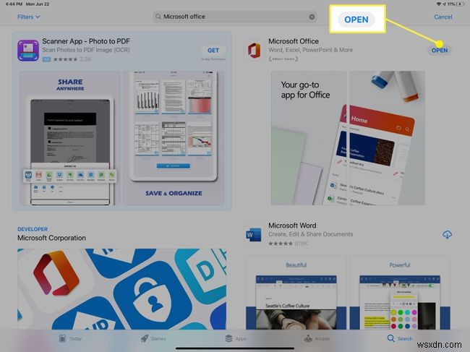Switch to the Arcade tab
Viewport: 470px width, 352px height.
317,338
